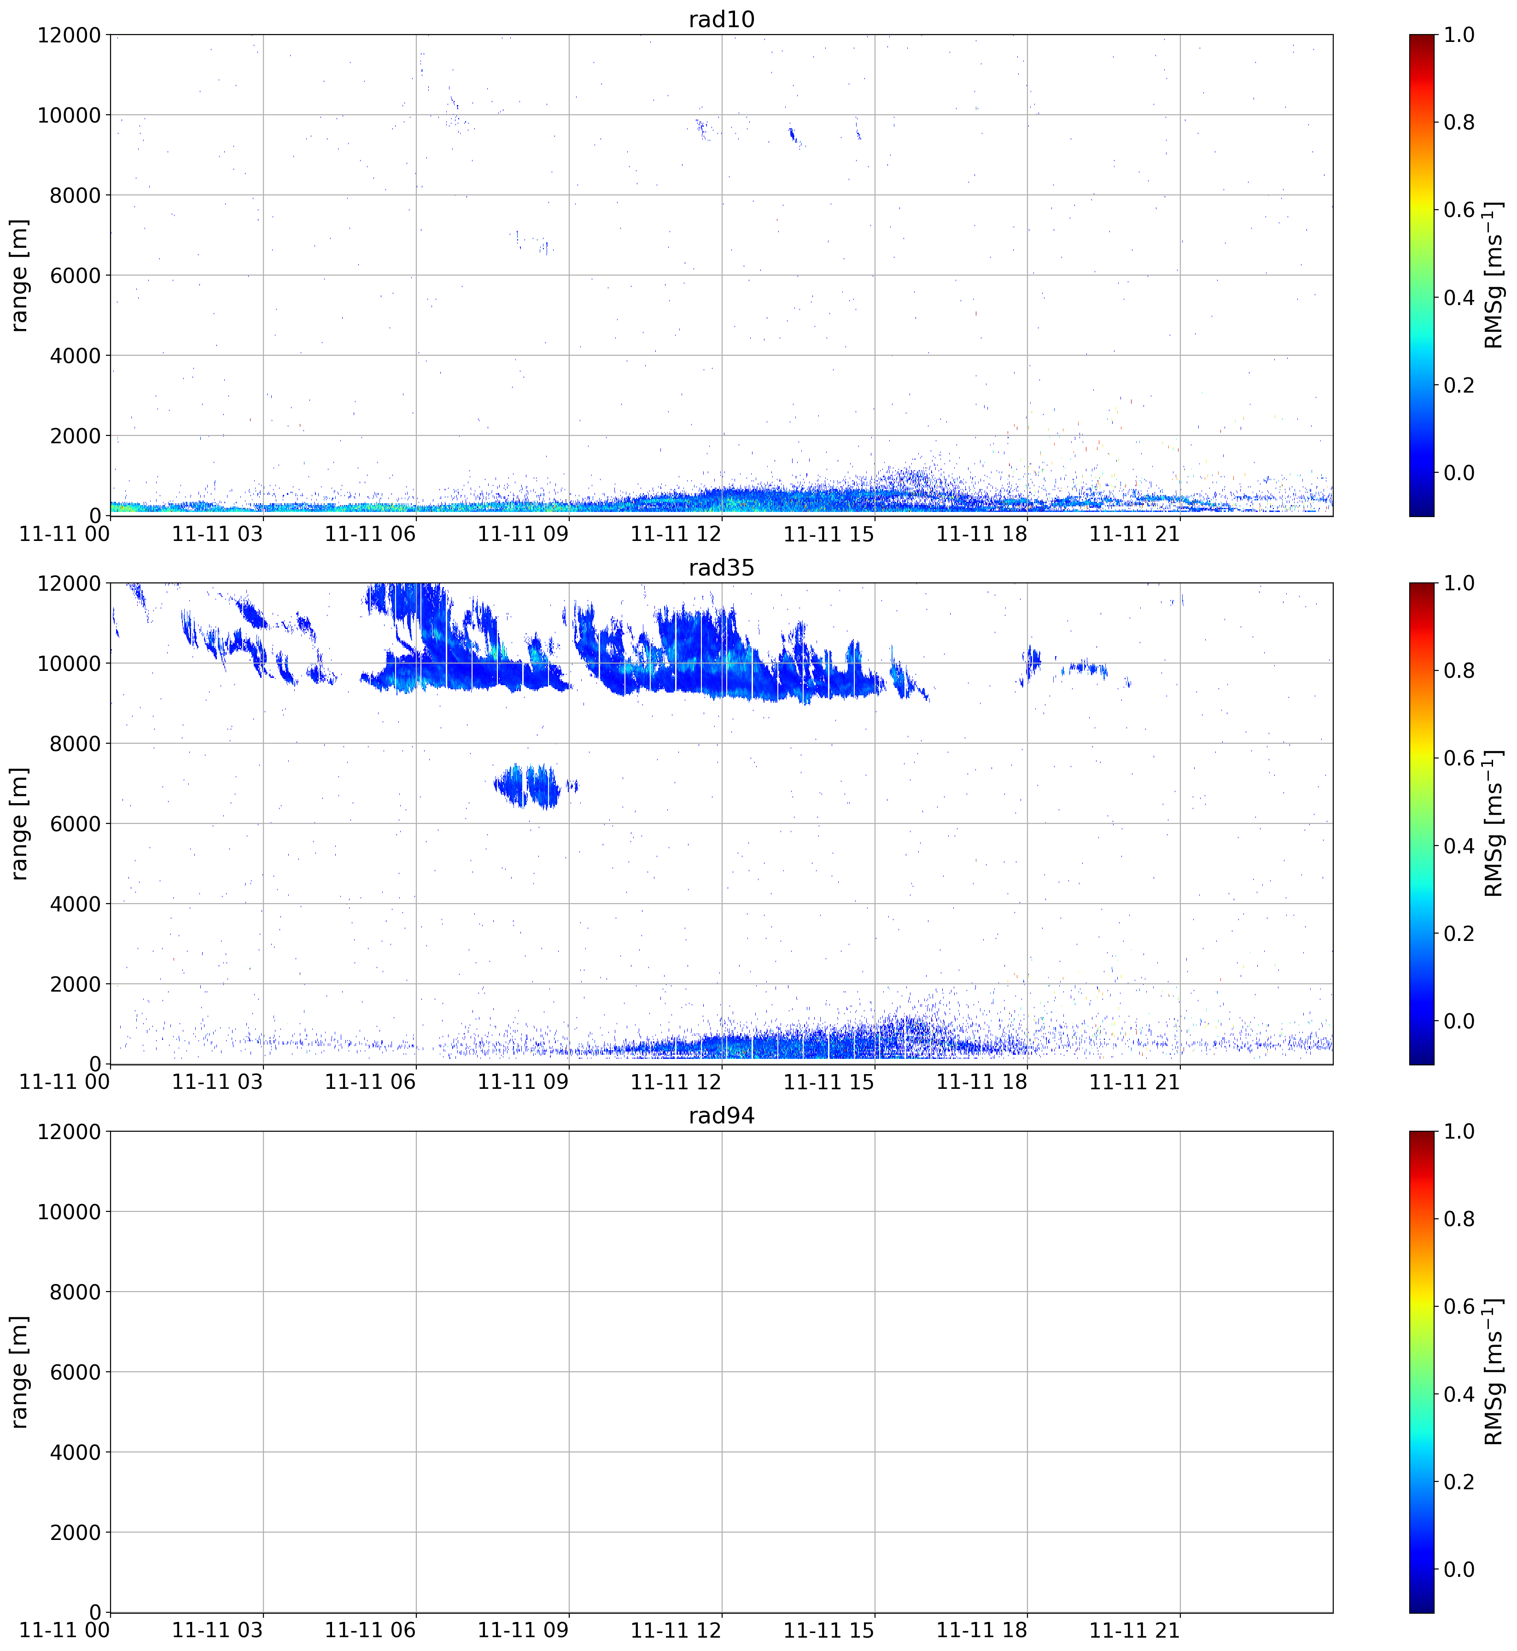
Task: Click the 11-11 03 tick under rad94 panel
Action: tap(217, 1630)
